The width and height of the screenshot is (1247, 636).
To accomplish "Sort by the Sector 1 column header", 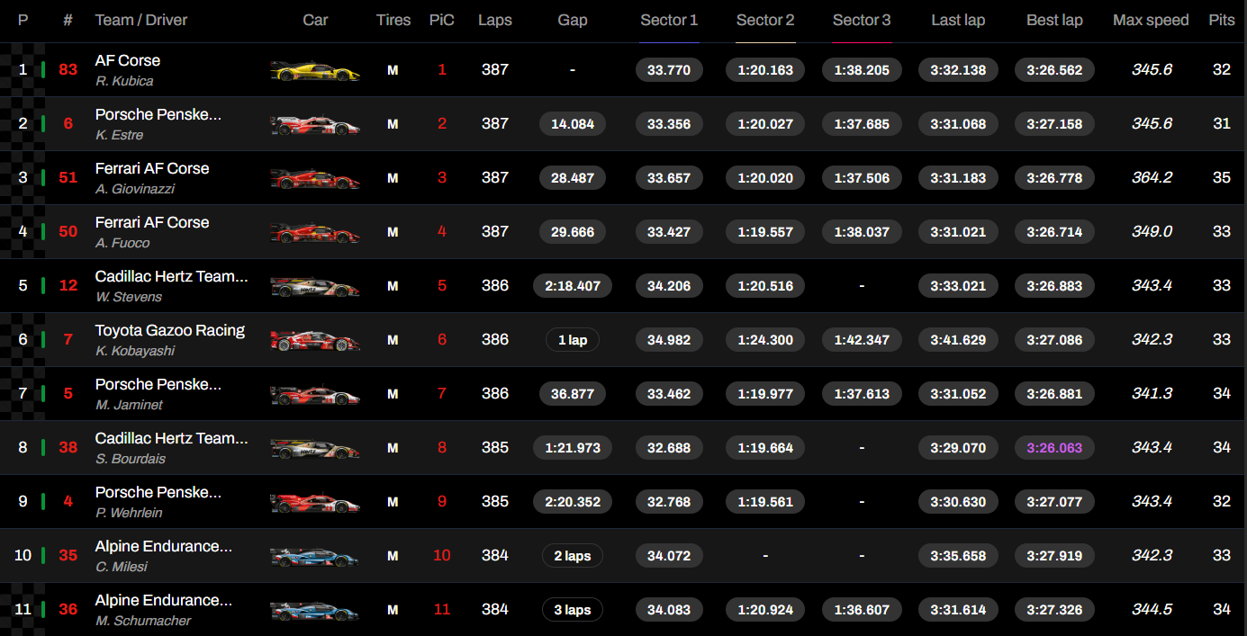I will click(x=669, y=20).
